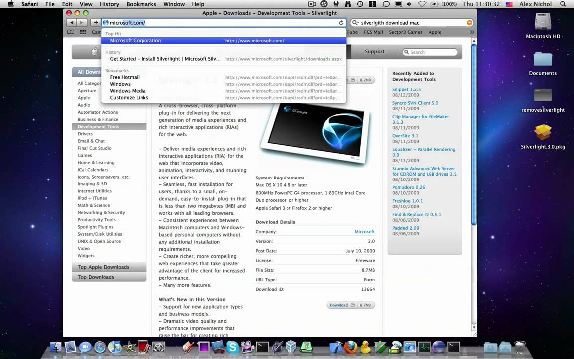Launch iTunes from the Dock
574x359 pixels.
pos(115,347)
